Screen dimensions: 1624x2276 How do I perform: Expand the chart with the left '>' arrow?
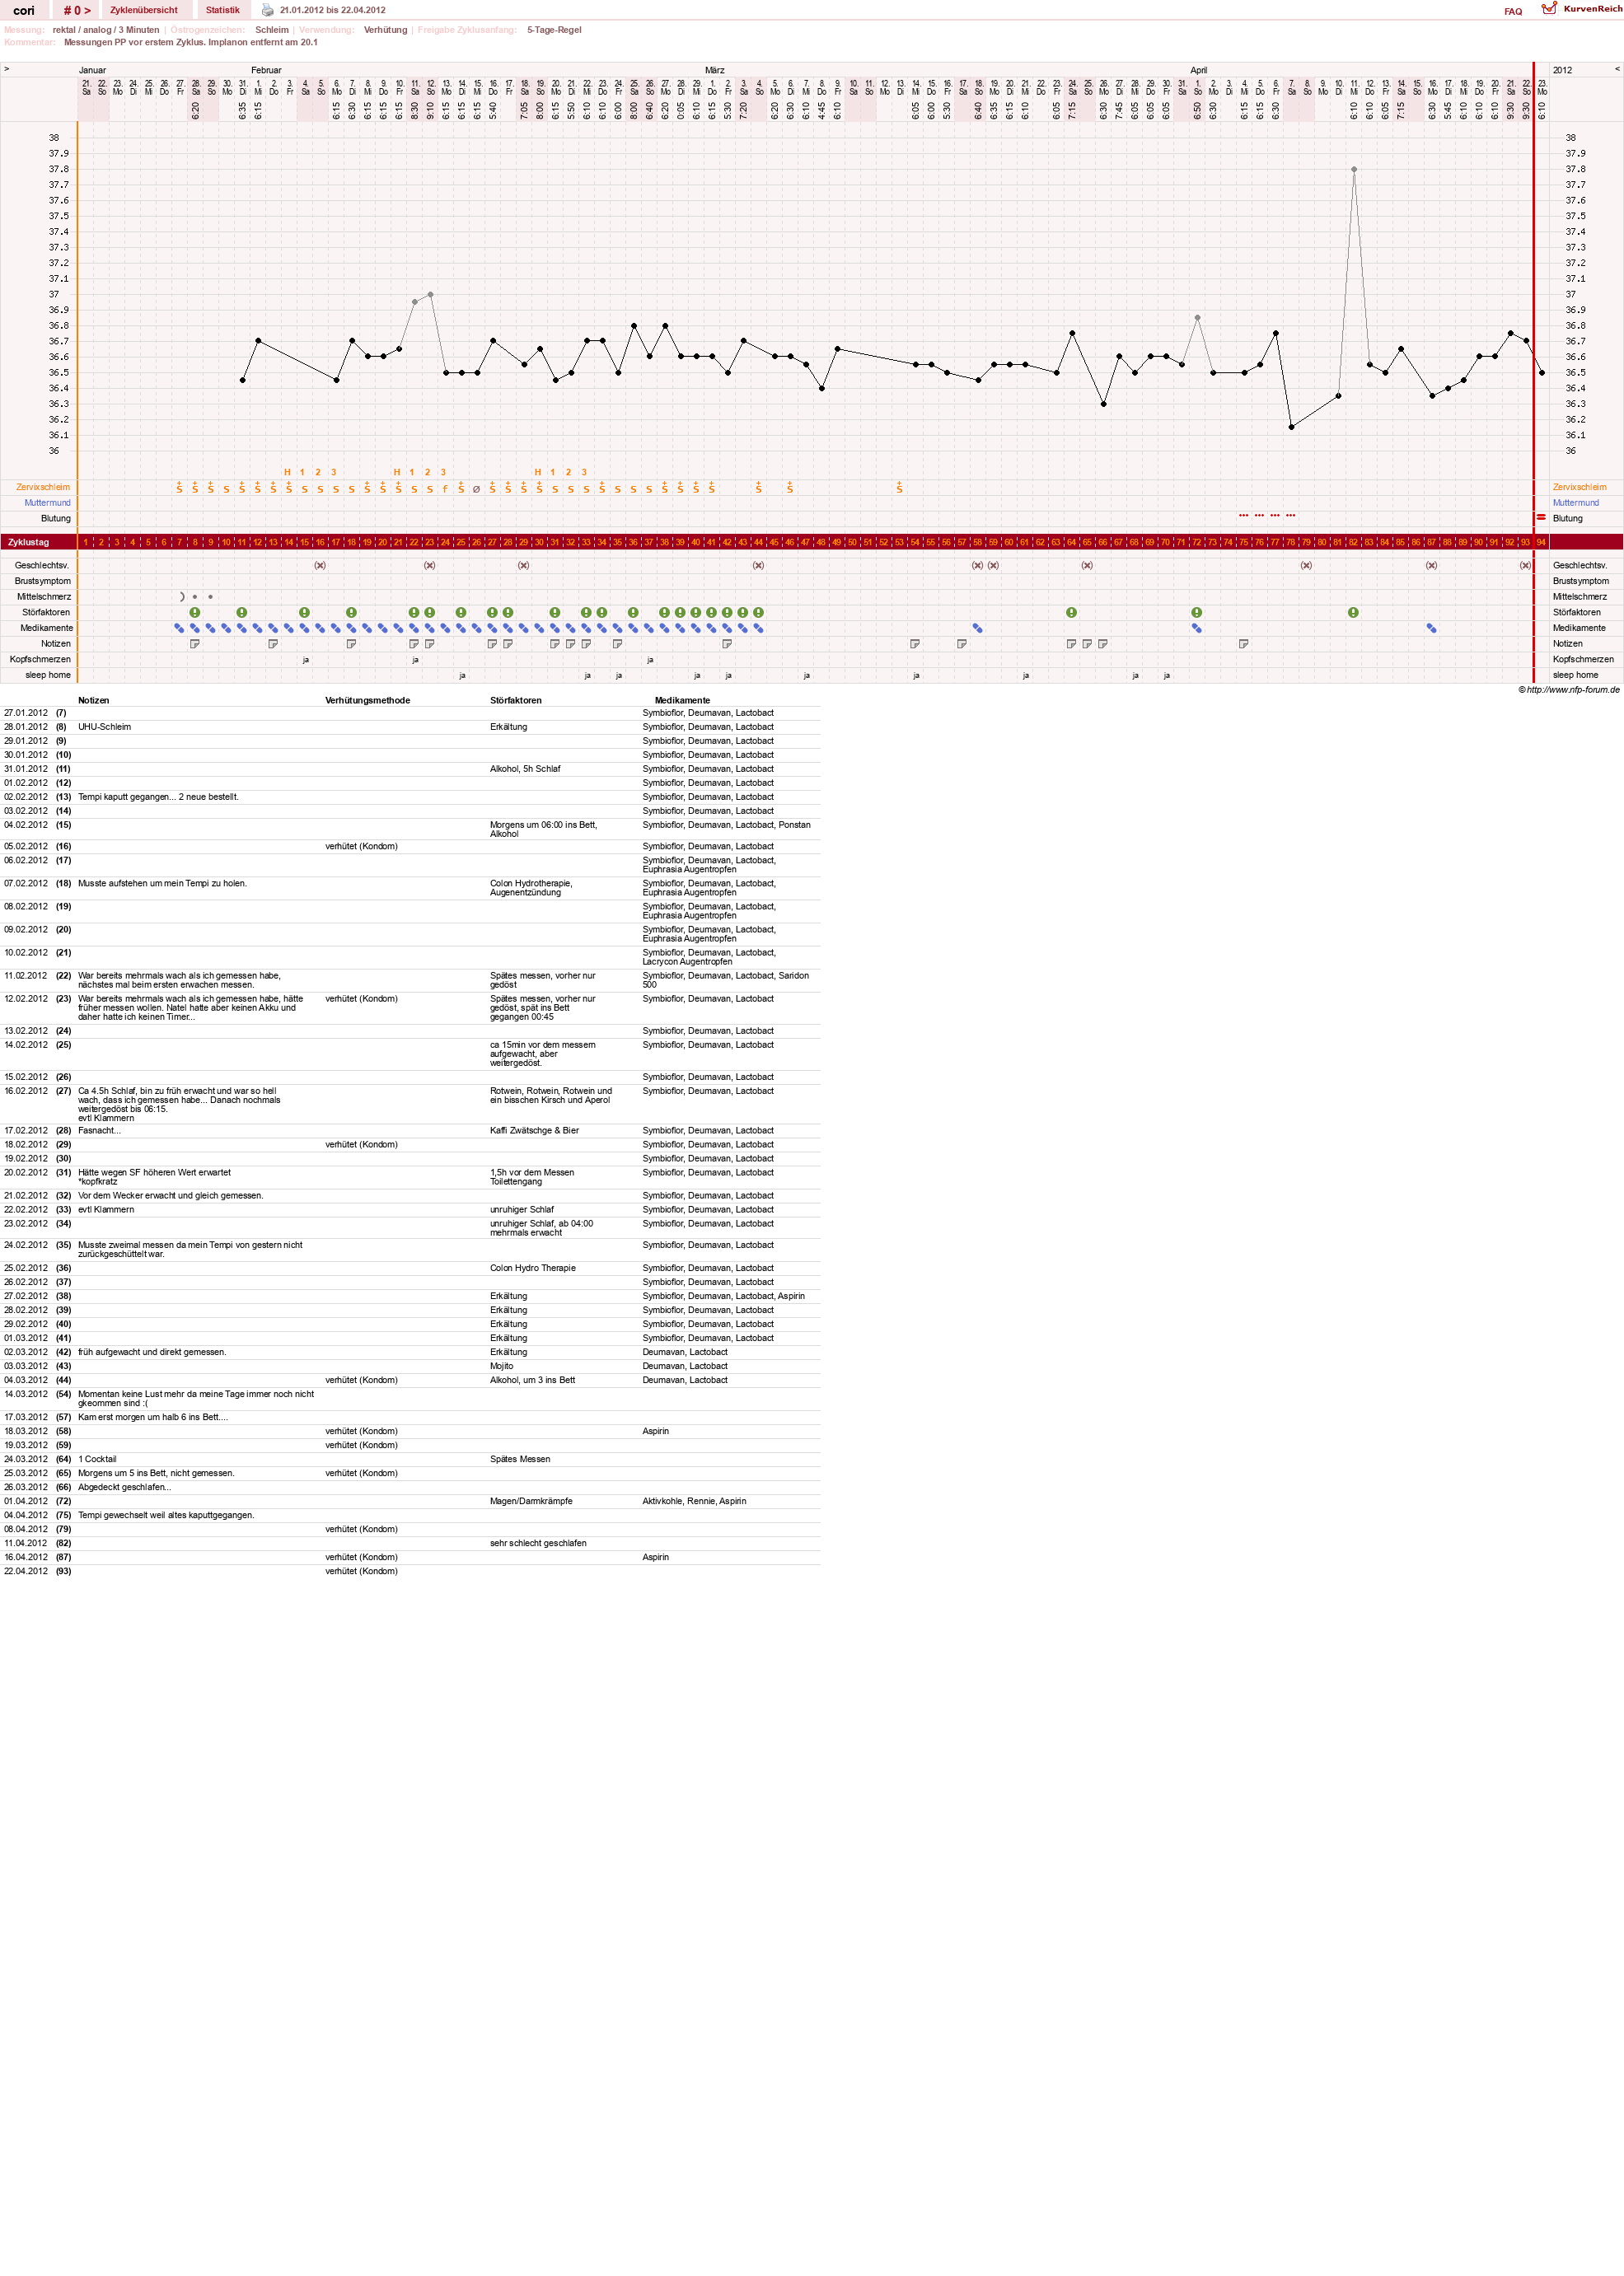tap(6, 69)
